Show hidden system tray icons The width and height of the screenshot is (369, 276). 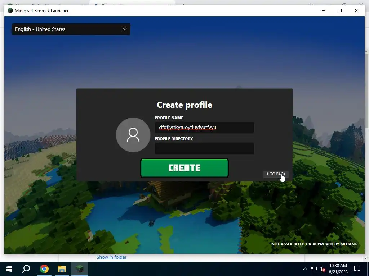(305, 269)
